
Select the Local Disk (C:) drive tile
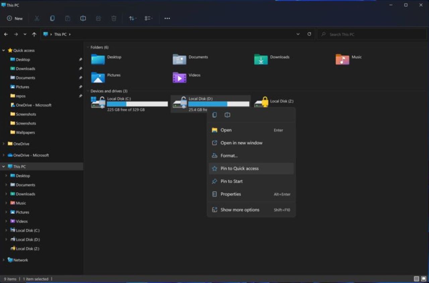tap(129, 104)
